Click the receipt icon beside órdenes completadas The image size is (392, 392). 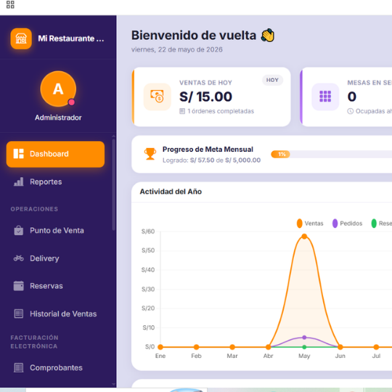[x=182, y=111]
